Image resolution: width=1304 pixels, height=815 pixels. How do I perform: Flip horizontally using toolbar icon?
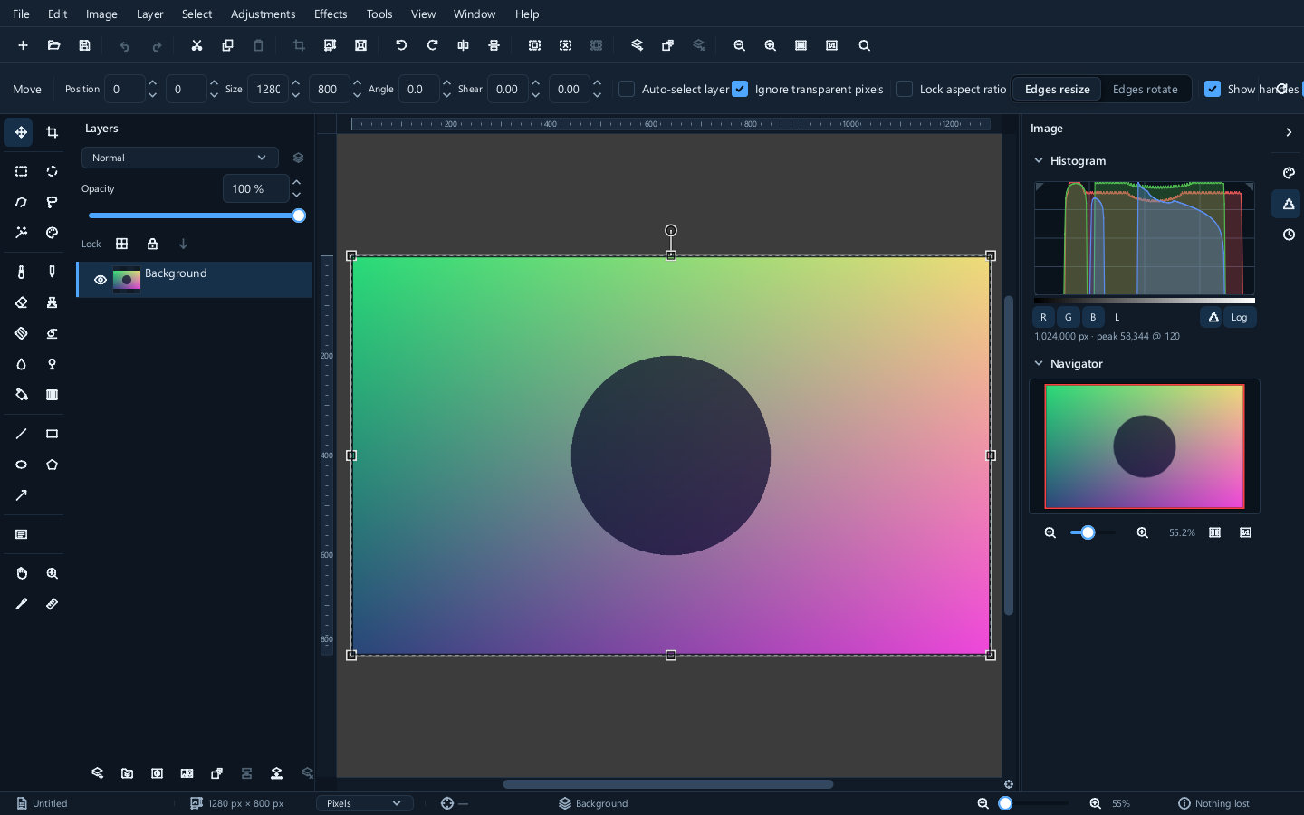pyautogui.click(x=463, y=45)
